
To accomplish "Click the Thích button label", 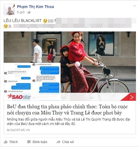I will pos(13,142).
